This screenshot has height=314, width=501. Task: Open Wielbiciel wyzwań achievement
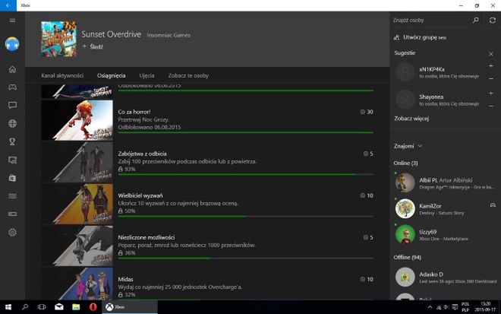[207, 204]
